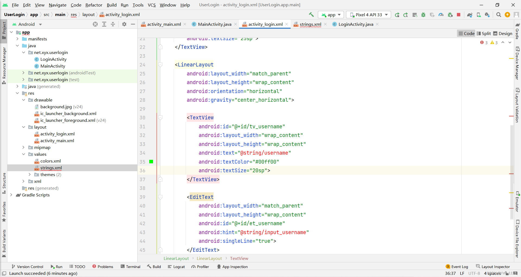Click the Expand All icon in the Project panel
Screen dimensions: 521x277
[104, 24]
